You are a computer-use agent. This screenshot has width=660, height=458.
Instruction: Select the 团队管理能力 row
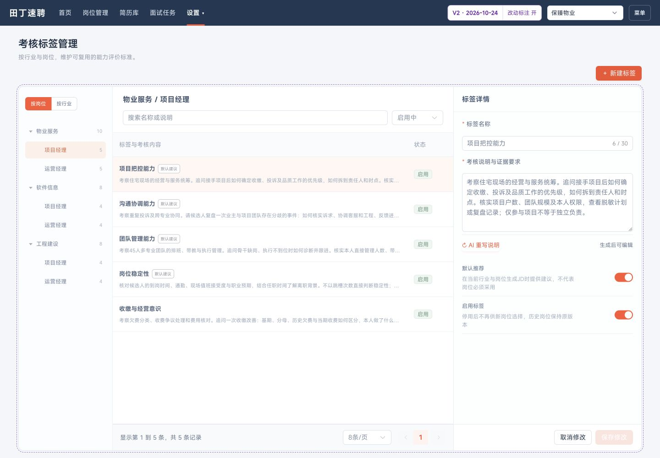pyautogui.click(x=283, y=245)
